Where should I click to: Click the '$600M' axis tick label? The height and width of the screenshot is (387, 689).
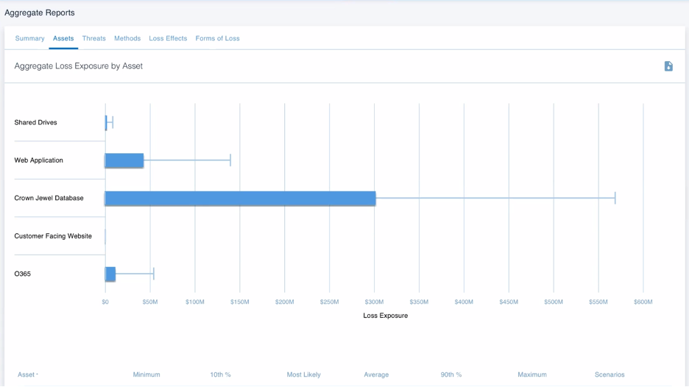click(643, 302)
